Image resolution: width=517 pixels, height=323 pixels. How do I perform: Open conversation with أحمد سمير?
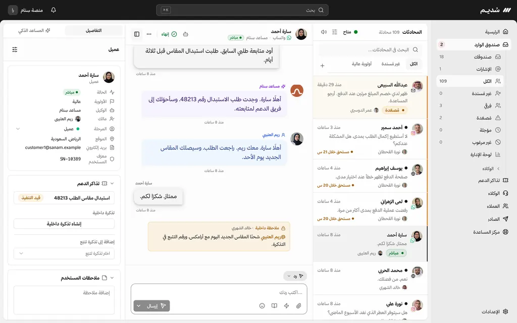click(x=370, y=139)
